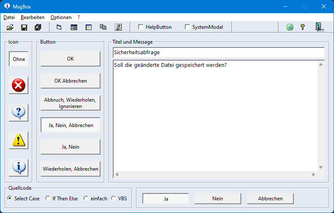
Task: Click the floppy disk save icon
Action: tap(24, 27)
